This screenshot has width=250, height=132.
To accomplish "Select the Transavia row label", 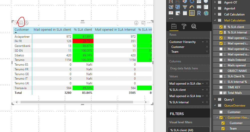I will point(21,88).
